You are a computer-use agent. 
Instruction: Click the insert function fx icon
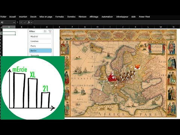pyautogui.click(x=29, y=22)
